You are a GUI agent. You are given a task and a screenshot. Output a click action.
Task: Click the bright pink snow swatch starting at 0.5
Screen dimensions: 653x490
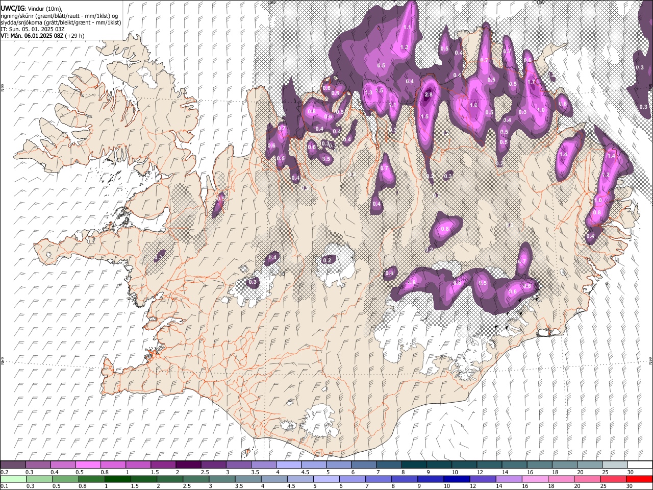tap(88, 465)
